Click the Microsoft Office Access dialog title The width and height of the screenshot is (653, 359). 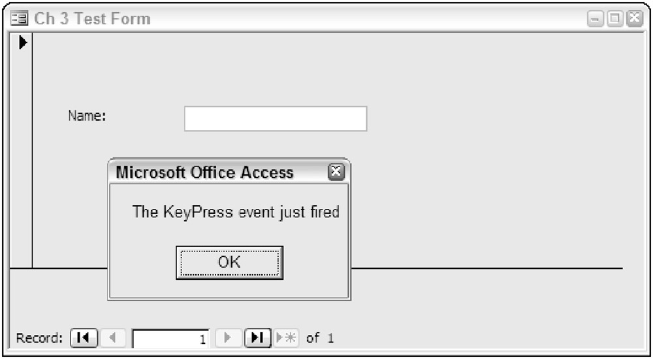click(204, 172)
